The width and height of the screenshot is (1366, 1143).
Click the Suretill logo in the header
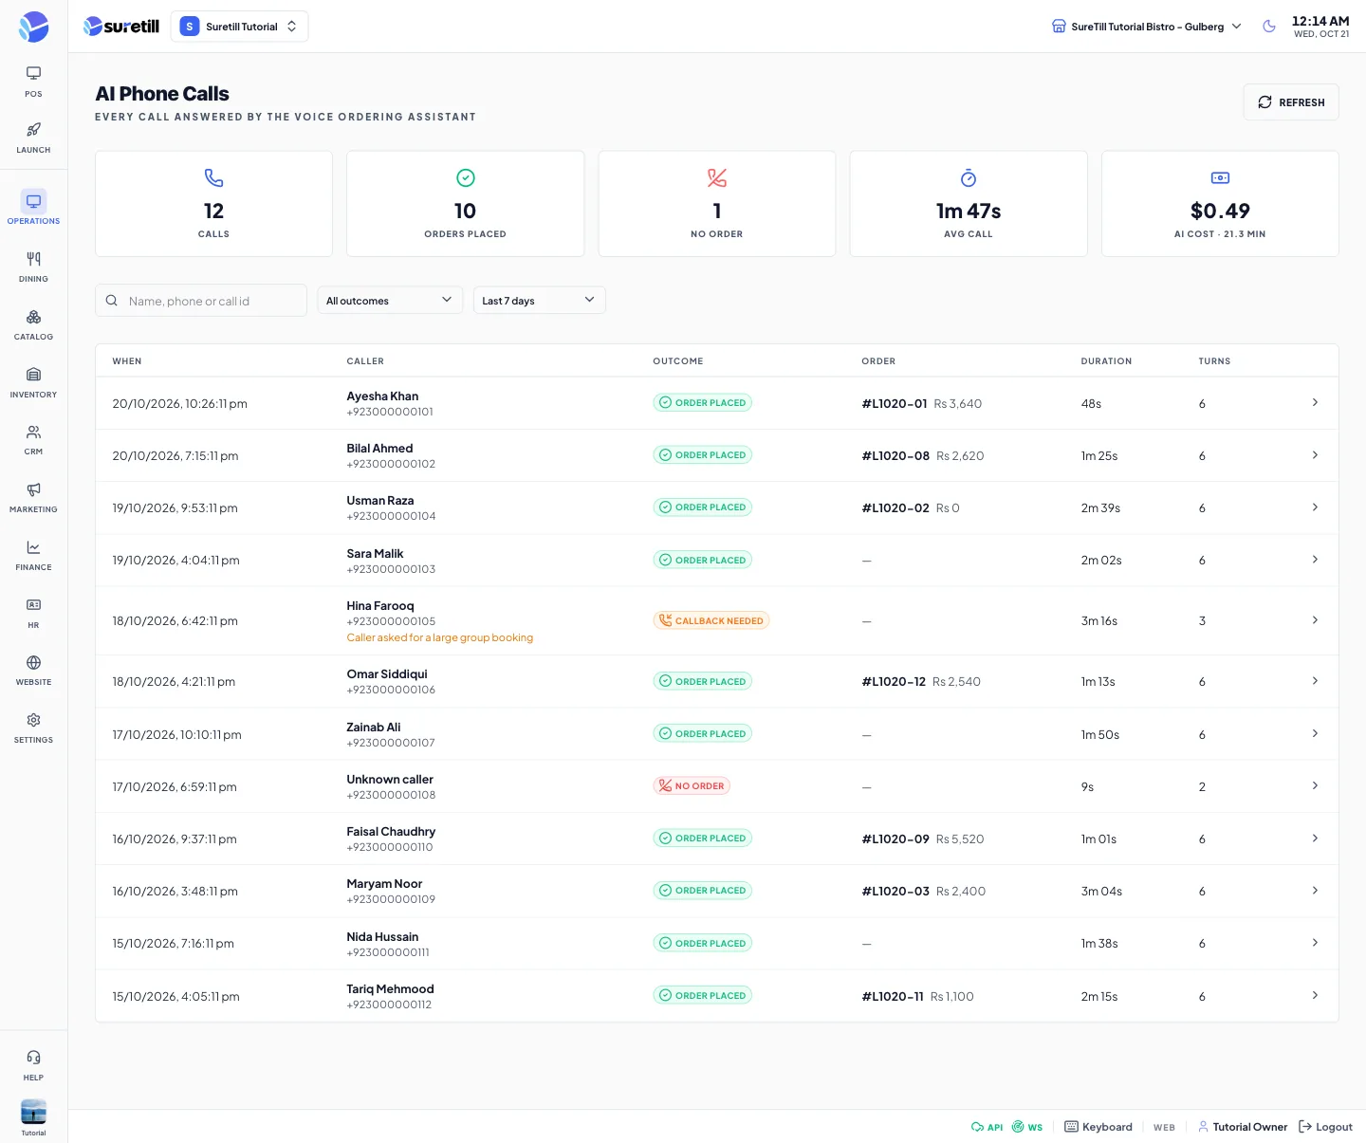121,27
